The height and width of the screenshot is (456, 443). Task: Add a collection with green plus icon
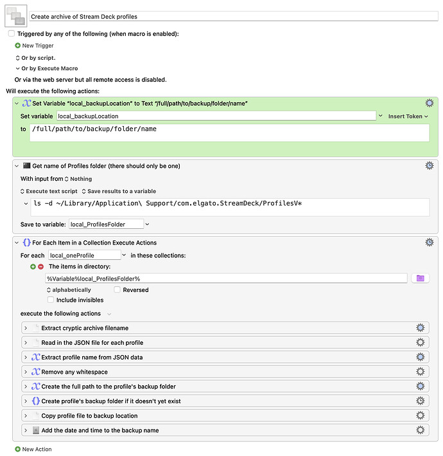pyautogui.click(x=33, y=267)
